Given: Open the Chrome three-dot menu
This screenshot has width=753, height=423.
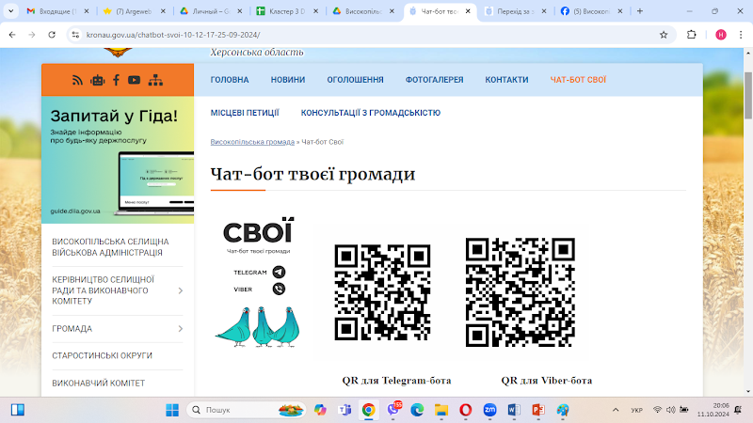Looking at the screenshot, I should (741, 35).
